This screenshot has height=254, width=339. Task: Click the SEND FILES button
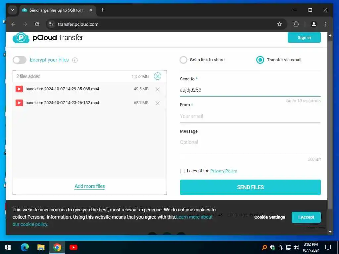tap(250, 187)
